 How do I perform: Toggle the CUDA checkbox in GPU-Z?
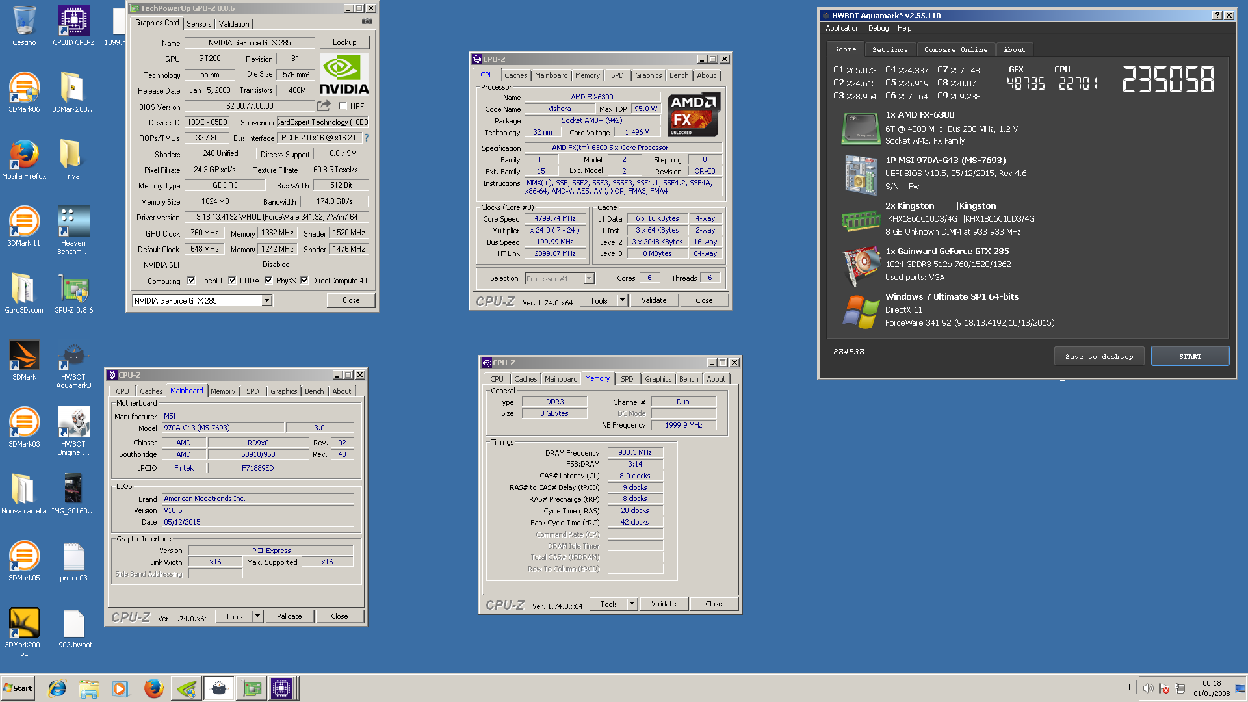(232, 281)
